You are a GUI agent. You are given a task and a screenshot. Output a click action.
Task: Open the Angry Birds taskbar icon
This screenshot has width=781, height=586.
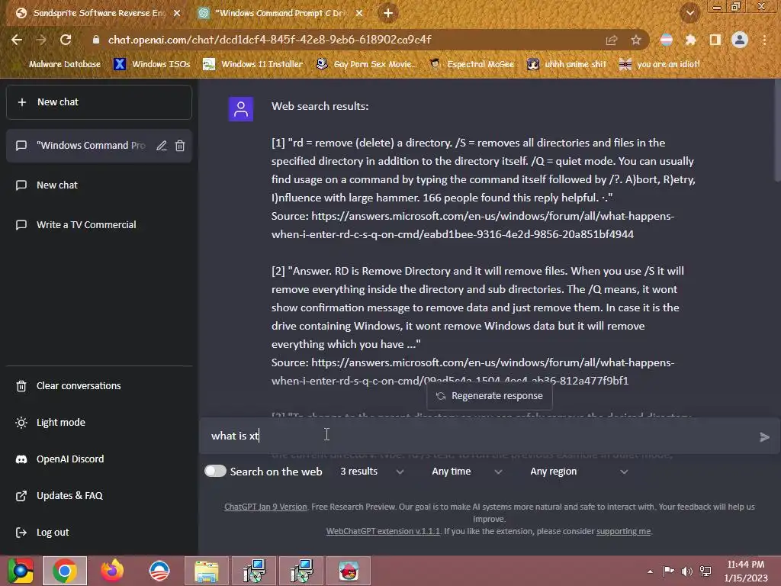349,571
